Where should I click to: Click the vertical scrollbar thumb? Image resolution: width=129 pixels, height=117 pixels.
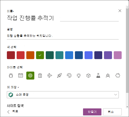click(x=127, y=50)
